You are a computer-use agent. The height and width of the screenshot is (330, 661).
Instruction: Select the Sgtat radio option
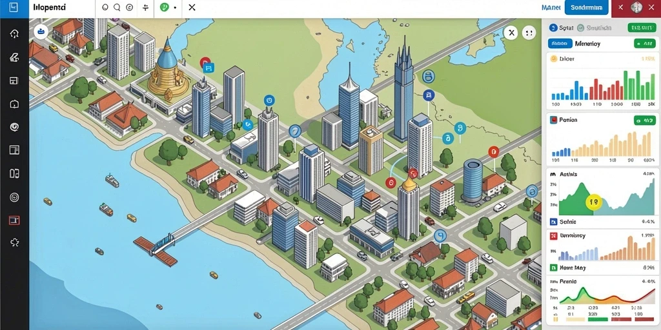pos(554,28)
